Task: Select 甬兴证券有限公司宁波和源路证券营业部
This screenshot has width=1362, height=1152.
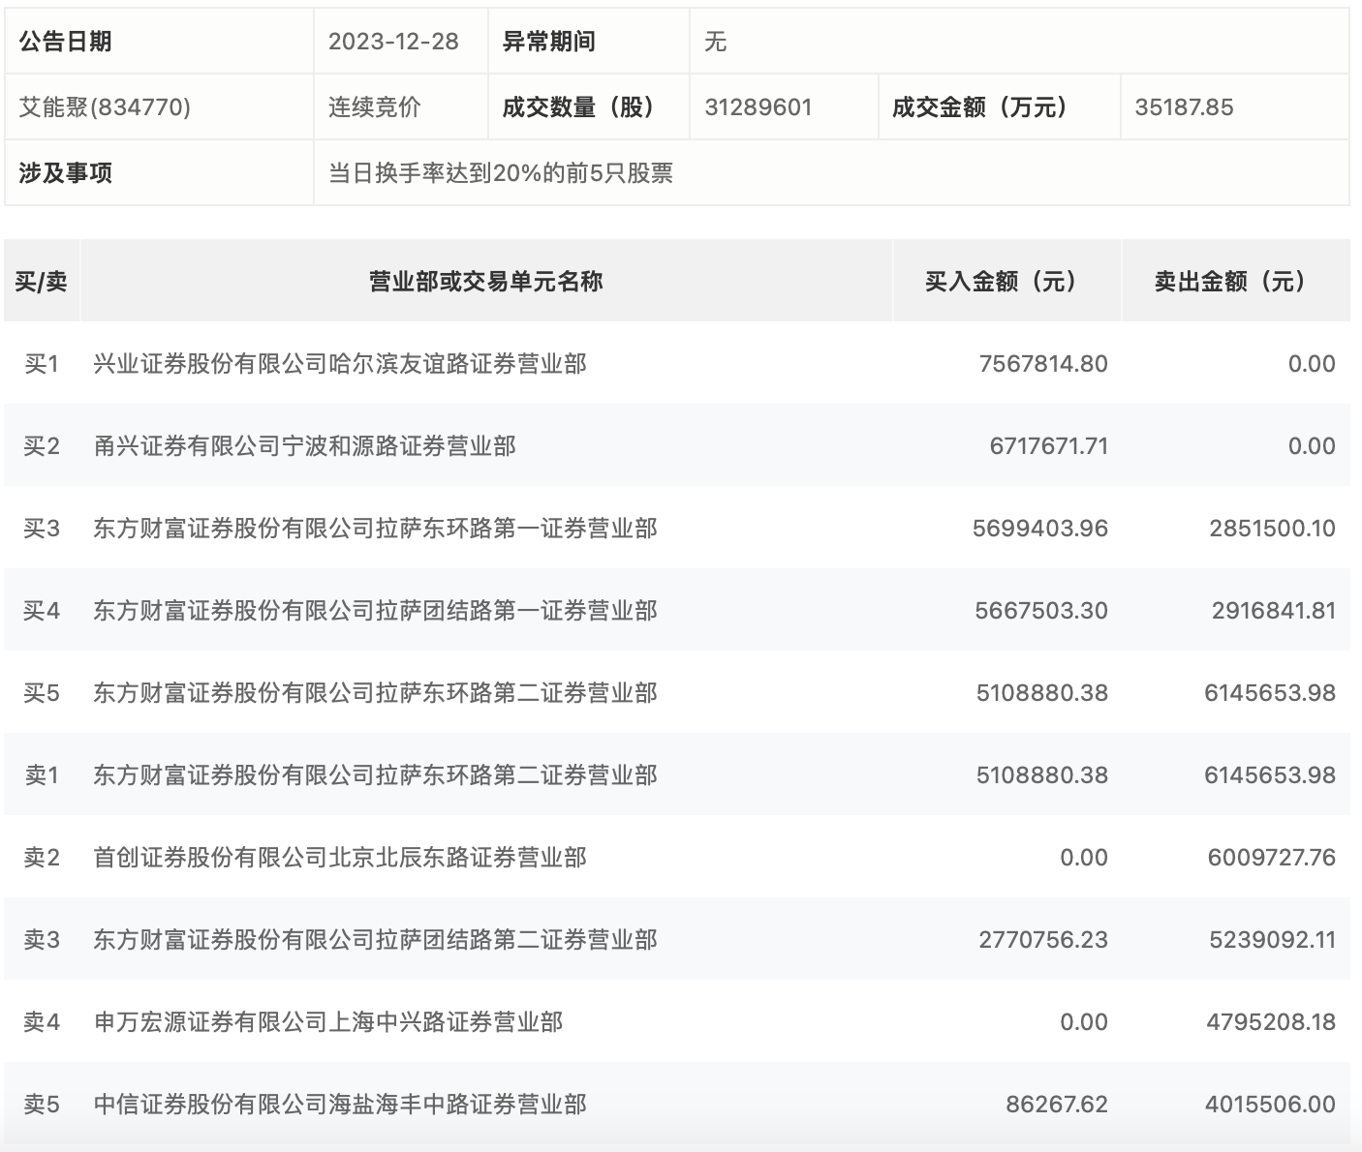Action: pyautogui.click(x=304, y=445)
